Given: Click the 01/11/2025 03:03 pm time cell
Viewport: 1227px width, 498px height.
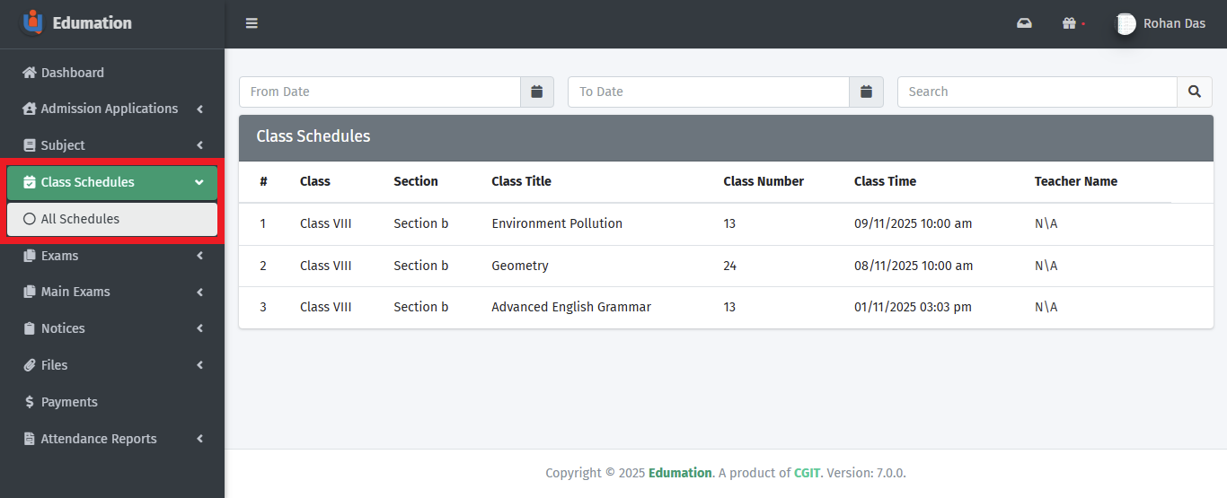Looking at the screenshot, I should coord(913,307).
